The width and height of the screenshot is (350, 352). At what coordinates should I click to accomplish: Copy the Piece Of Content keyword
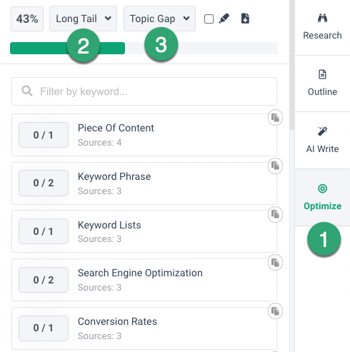[x=275, y=118]
